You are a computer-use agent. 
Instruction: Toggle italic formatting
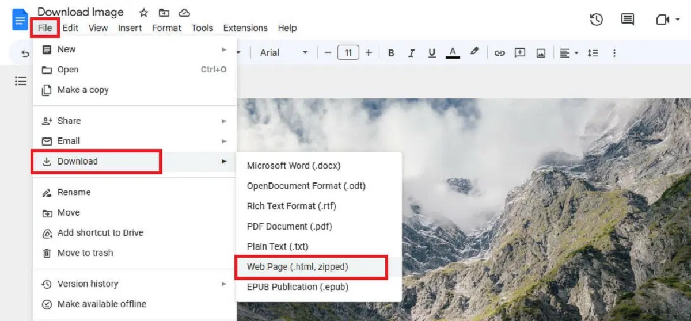(411, 53)
